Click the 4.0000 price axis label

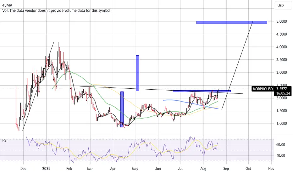(281, 47)
